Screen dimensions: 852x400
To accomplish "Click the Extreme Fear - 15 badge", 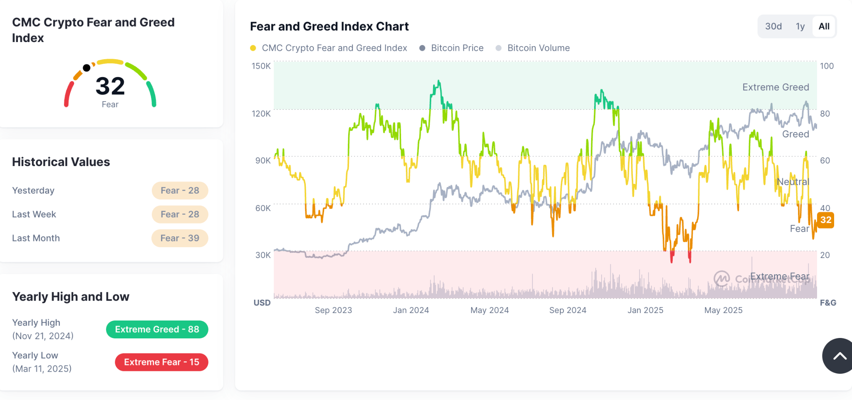I will (161, 362).
